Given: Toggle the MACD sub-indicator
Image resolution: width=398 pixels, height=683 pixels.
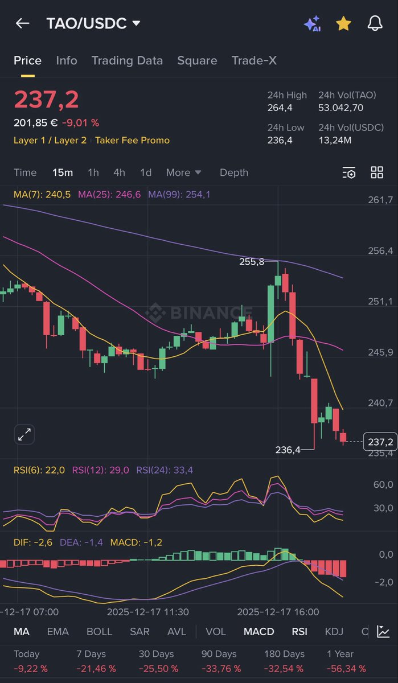Looking at the screenshot, I should [259, 632].
